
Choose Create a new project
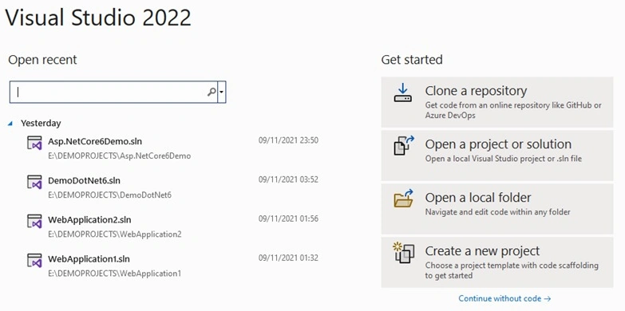tap(497, 262)
